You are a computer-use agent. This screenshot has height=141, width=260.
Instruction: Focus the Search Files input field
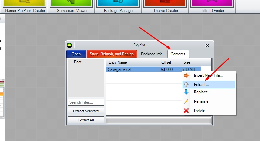[86, 102]
